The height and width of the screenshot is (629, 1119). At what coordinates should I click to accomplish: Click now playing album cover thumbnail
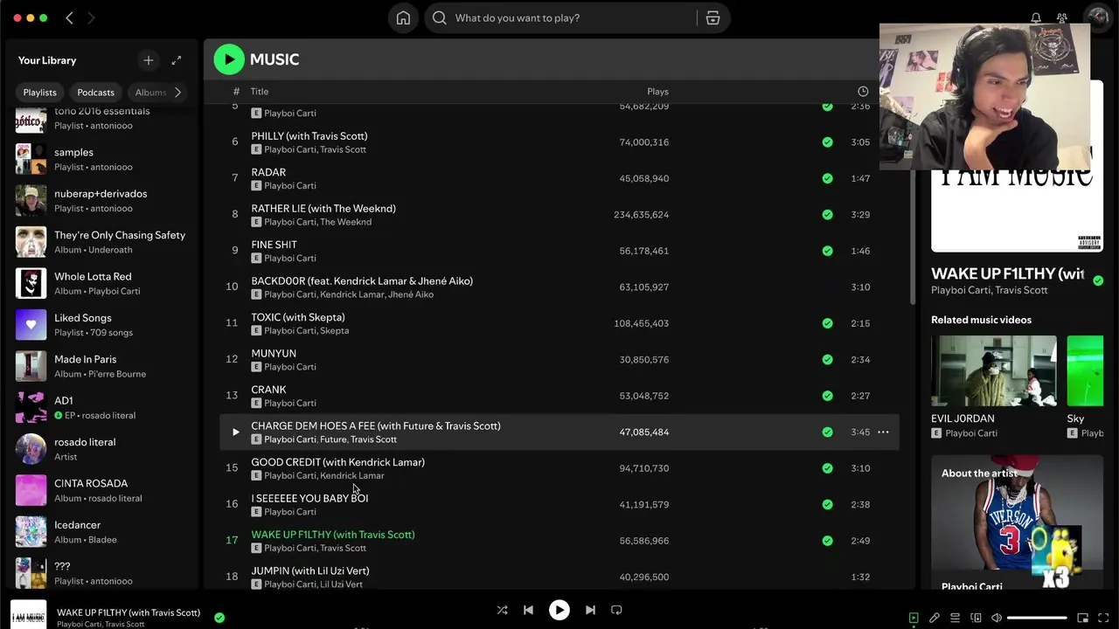point(28,615)
